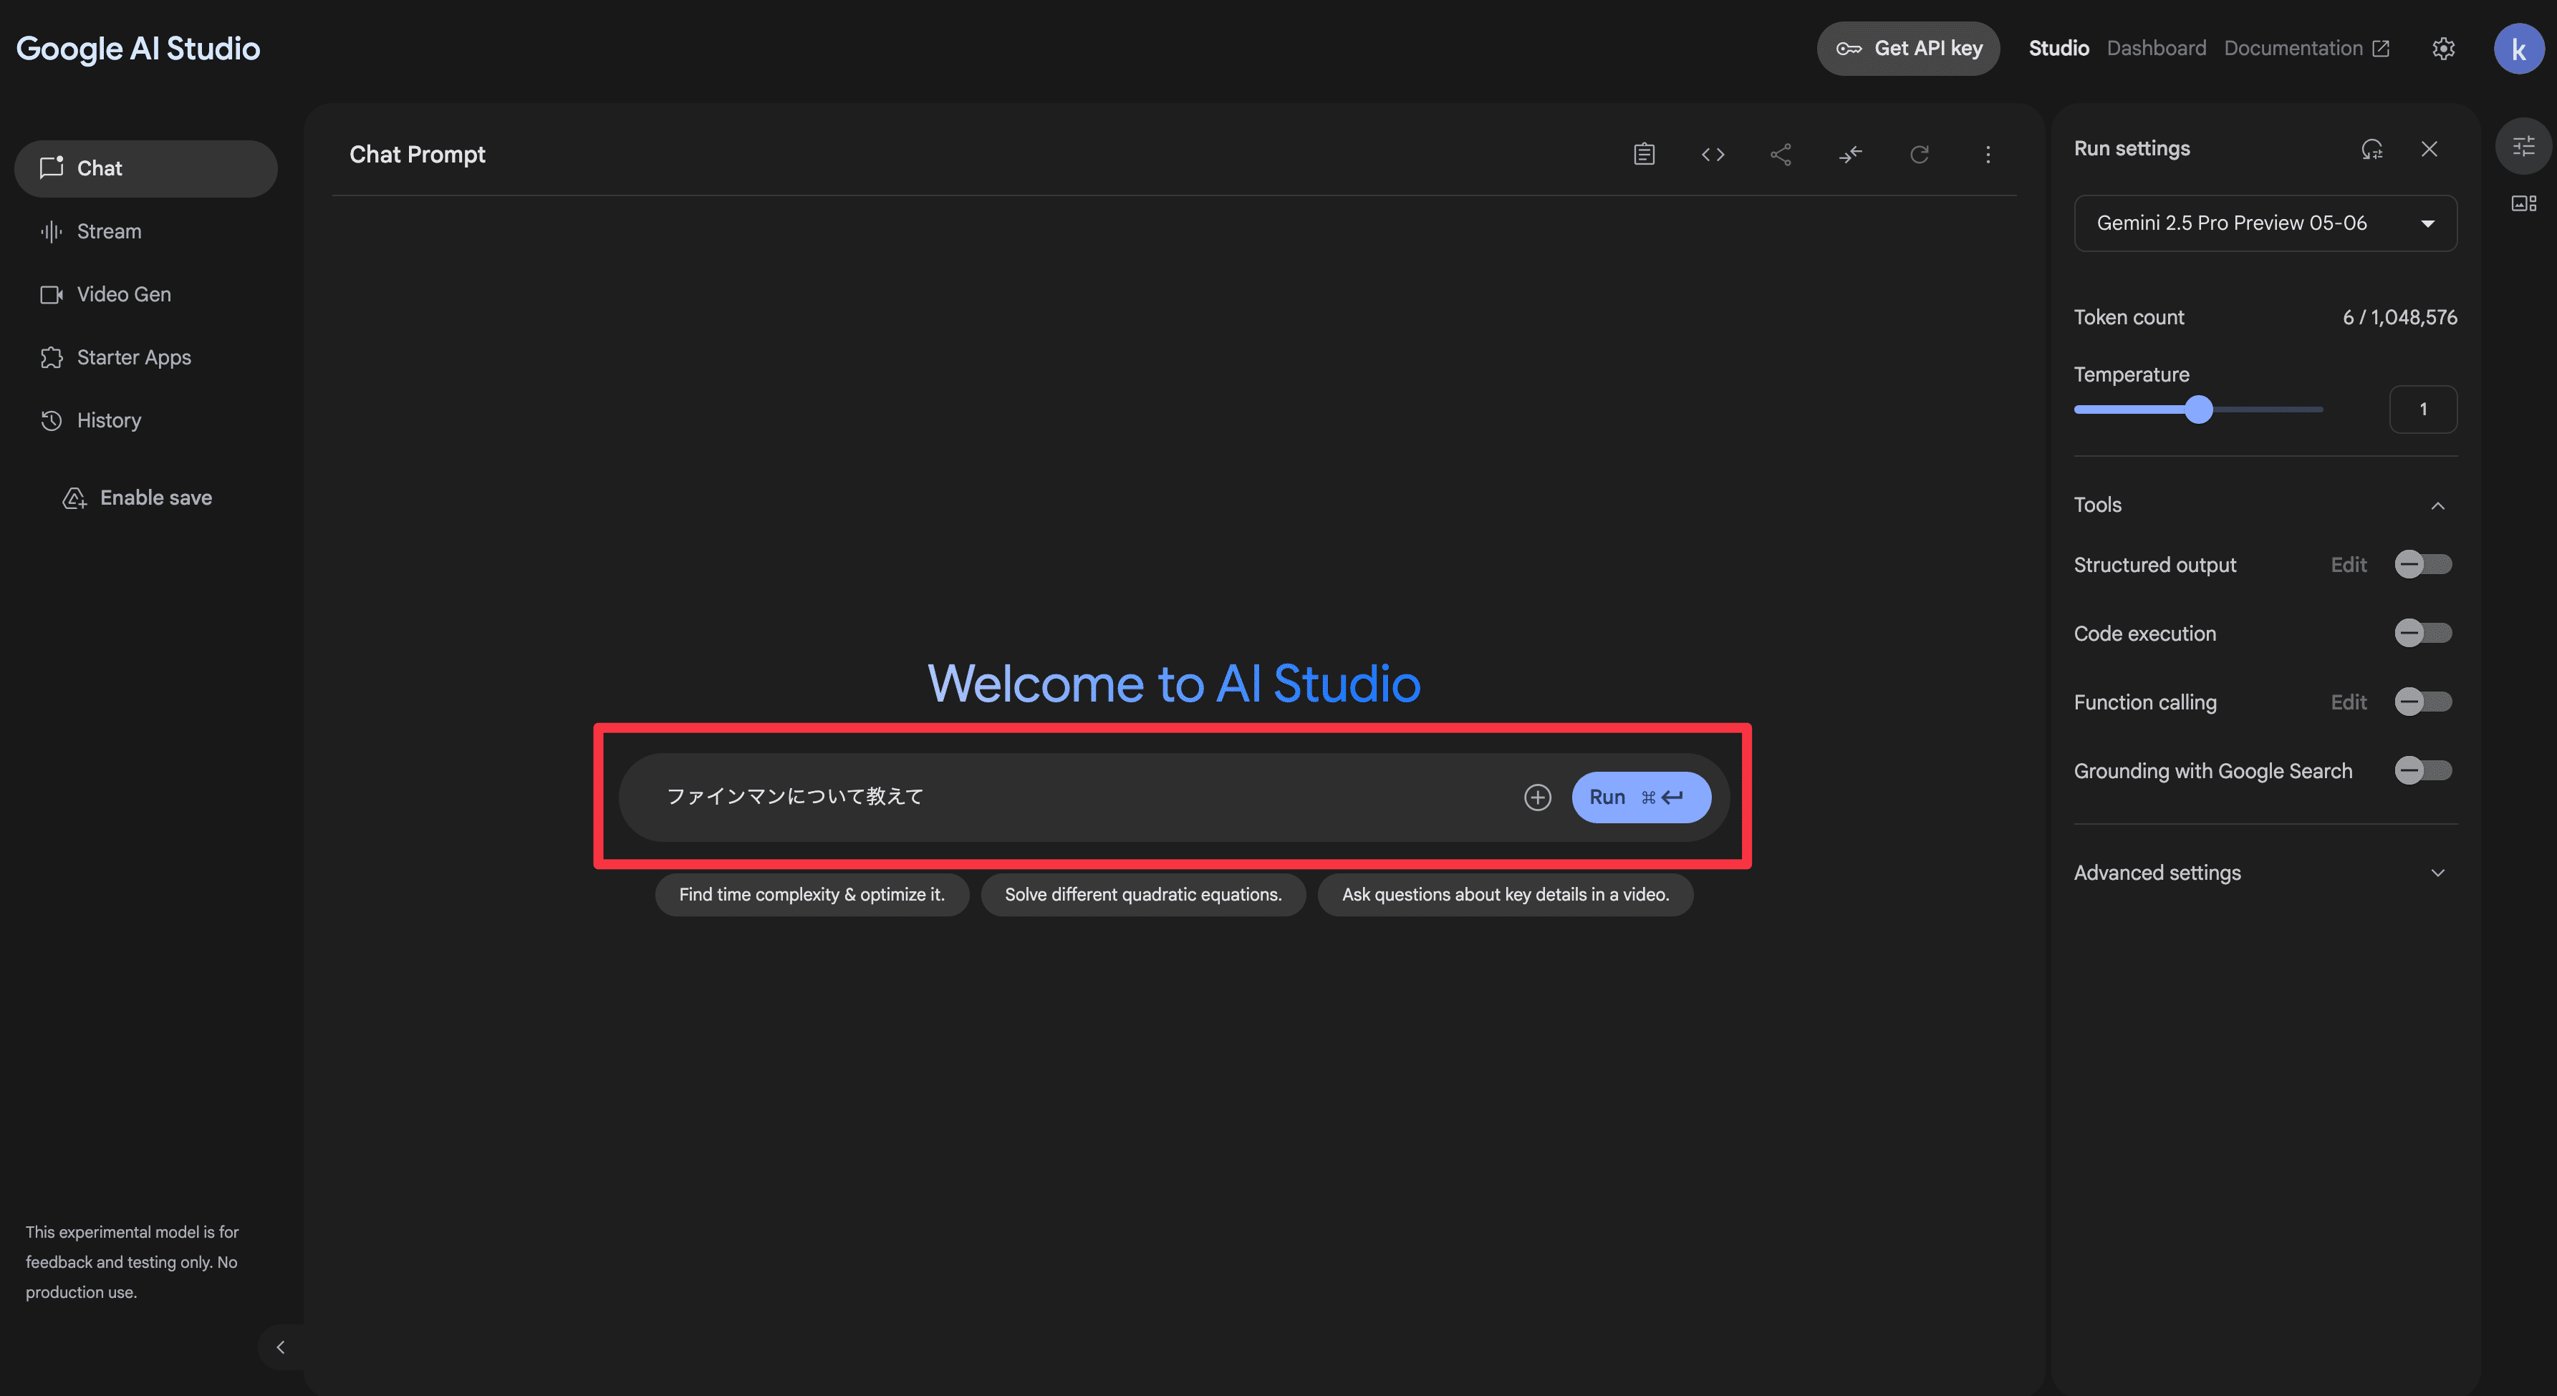The width and height of the screenshot is (2557, 1396).
Task: Click the Get API key button
Action: click(x=1908, y=49)
